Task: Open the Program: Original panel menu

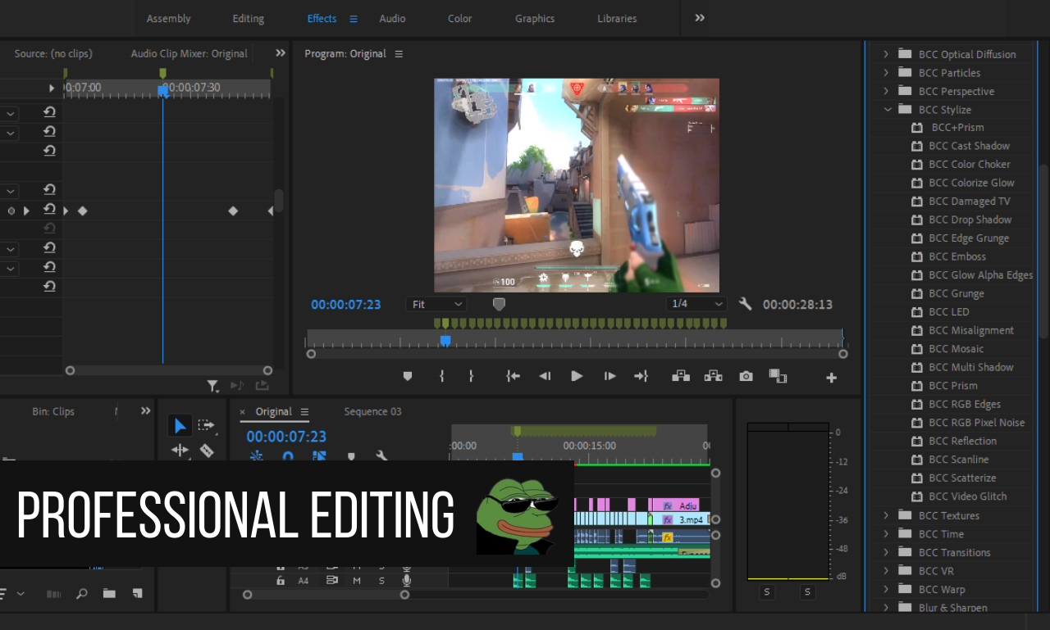Action: 399,54
